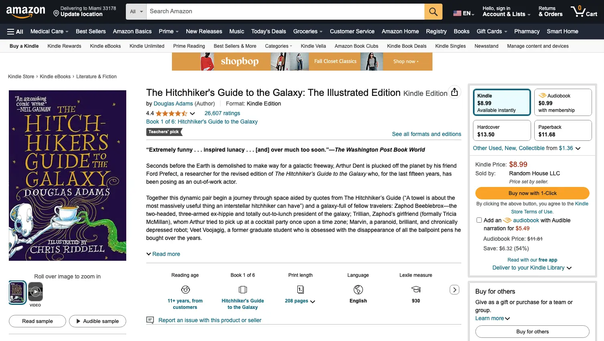This screenshot has width=604, height=341.
Task: Click the report issue speech-bubble icon
Action: click(150, 320)
